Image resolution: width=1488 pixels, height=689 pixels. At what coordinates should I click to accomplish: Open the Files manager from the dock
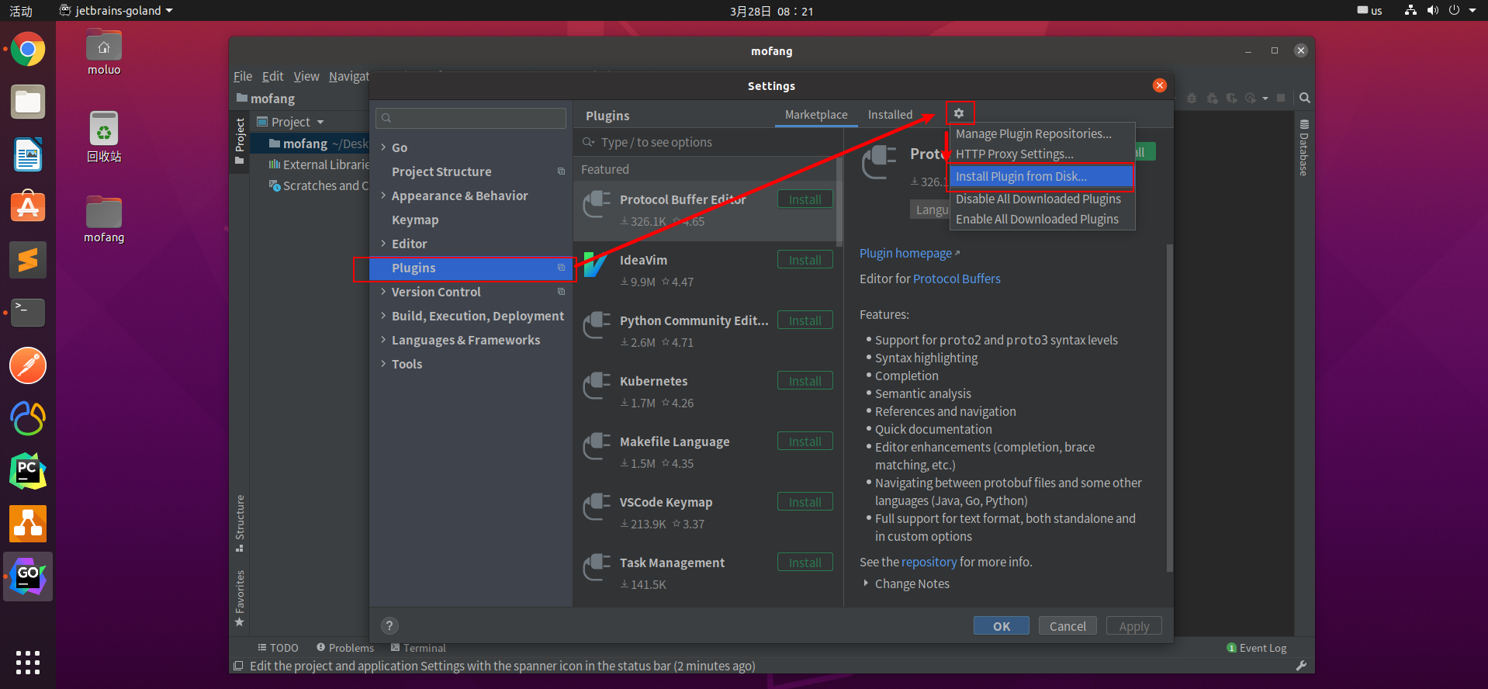(x=28, y=102)
